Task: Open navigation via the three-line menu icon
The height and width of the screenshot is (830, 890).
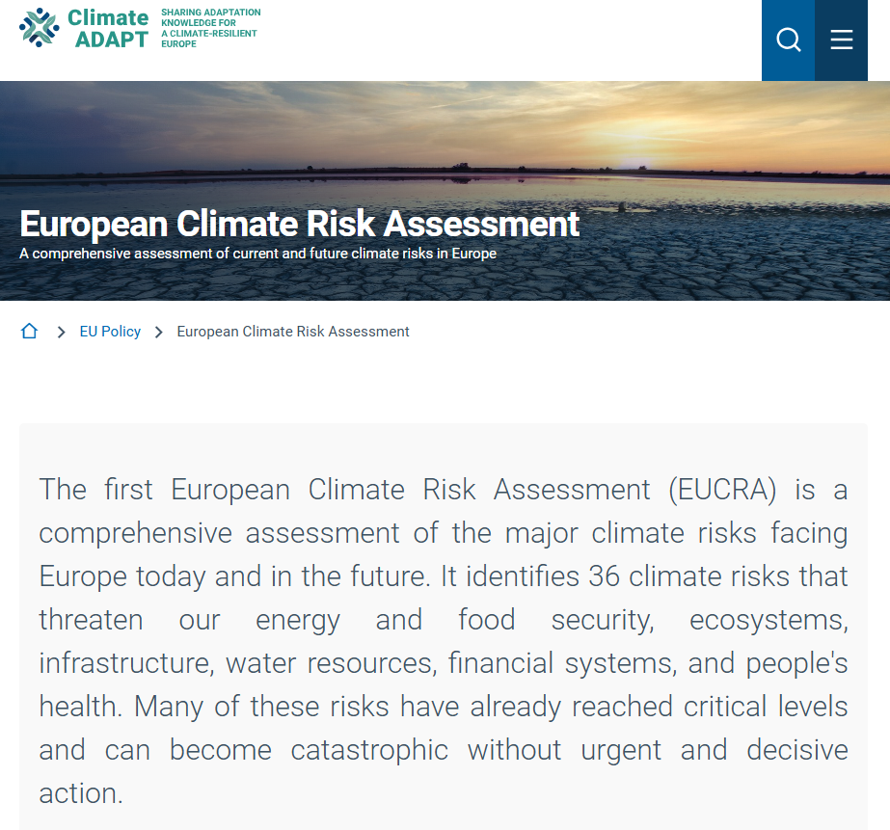Action: pos(841,40)
